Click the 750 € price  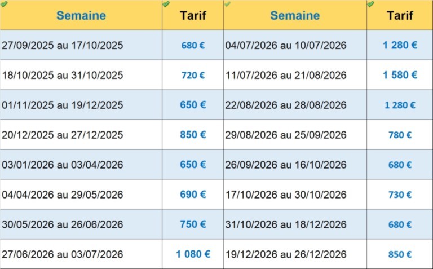point(193,224)
